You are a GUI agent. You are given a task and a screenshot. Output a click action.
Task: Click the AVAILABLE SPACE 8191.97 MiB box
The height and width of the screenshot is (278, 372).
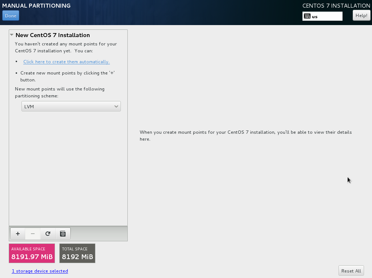pyautogui.click(x=32, y=253)
